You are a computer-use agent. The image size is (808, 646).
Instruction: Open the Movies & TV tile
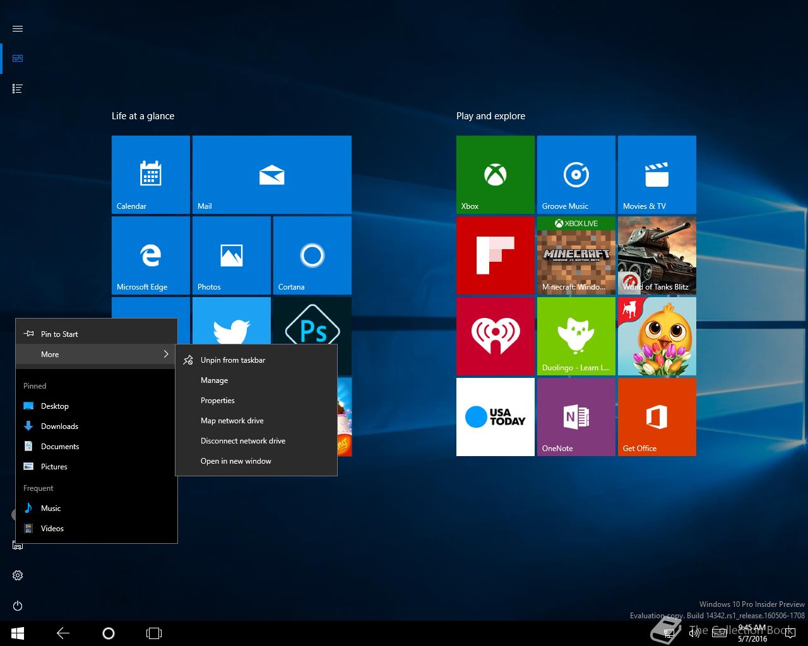pyautogui.click(x=657, y=175)
